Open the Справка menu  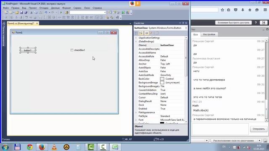pos(97,8)
